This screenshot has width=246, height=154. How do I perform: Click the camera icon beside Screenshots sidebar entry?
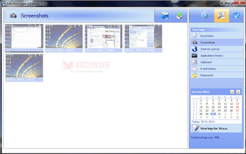pyautogui.click(x=194, y=43)
